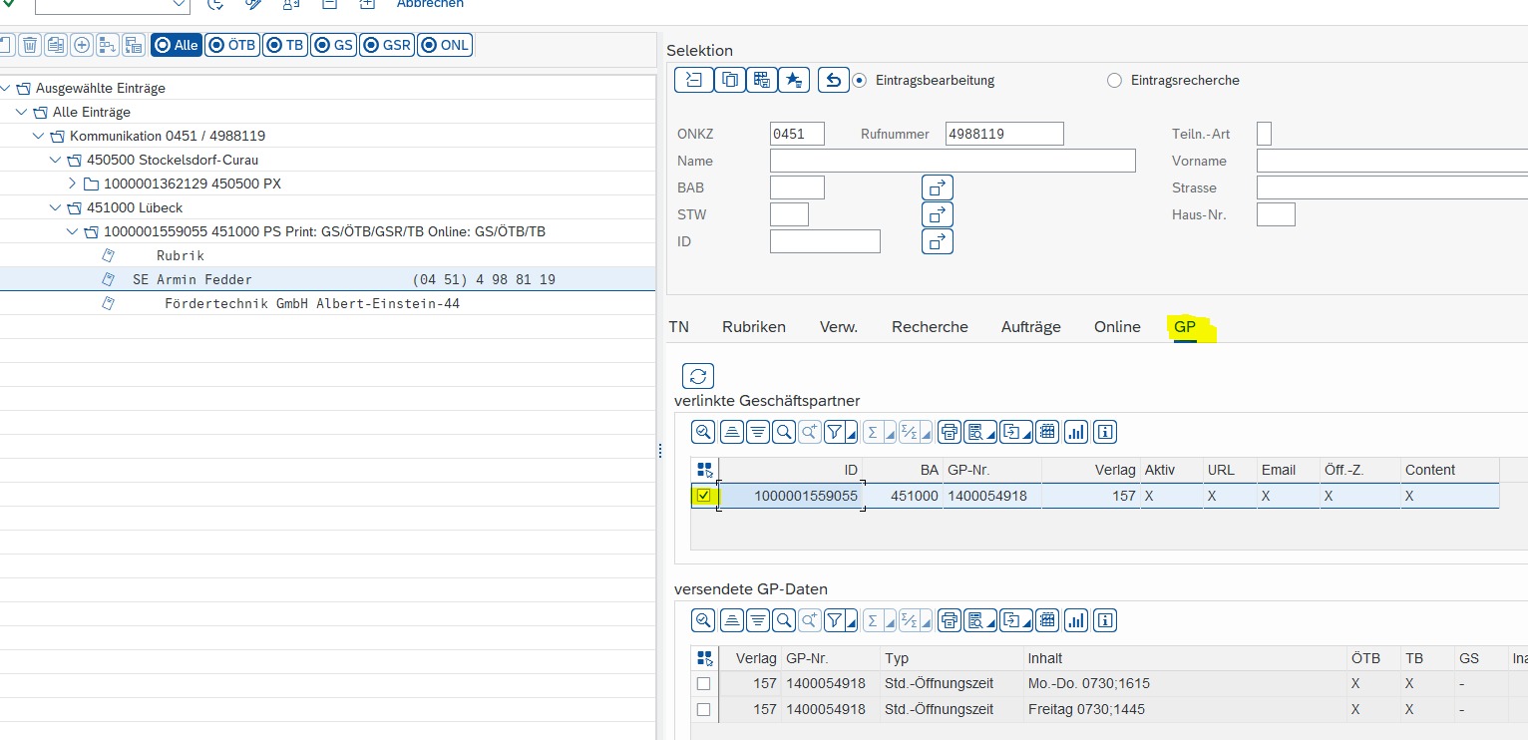
Task: Click chart icon in versendete GP-Daten toolbar
Action: (x=1076, y=620)
